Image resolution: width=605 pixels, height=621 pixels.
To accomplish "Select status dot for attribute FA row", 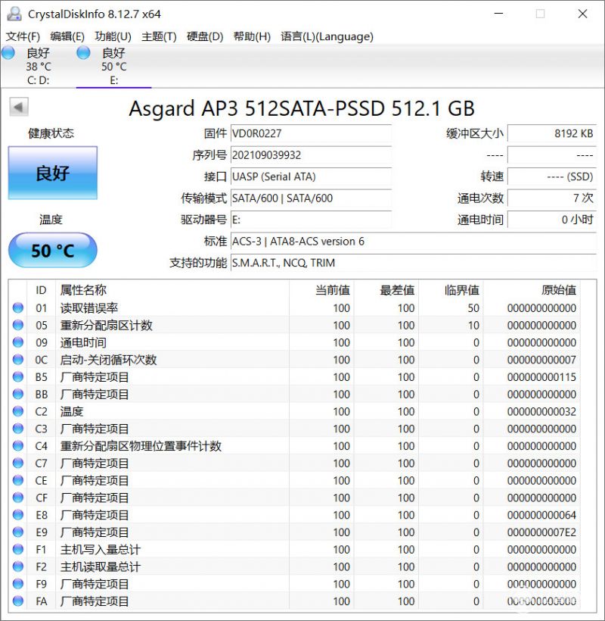I will [x=18, y=601].
